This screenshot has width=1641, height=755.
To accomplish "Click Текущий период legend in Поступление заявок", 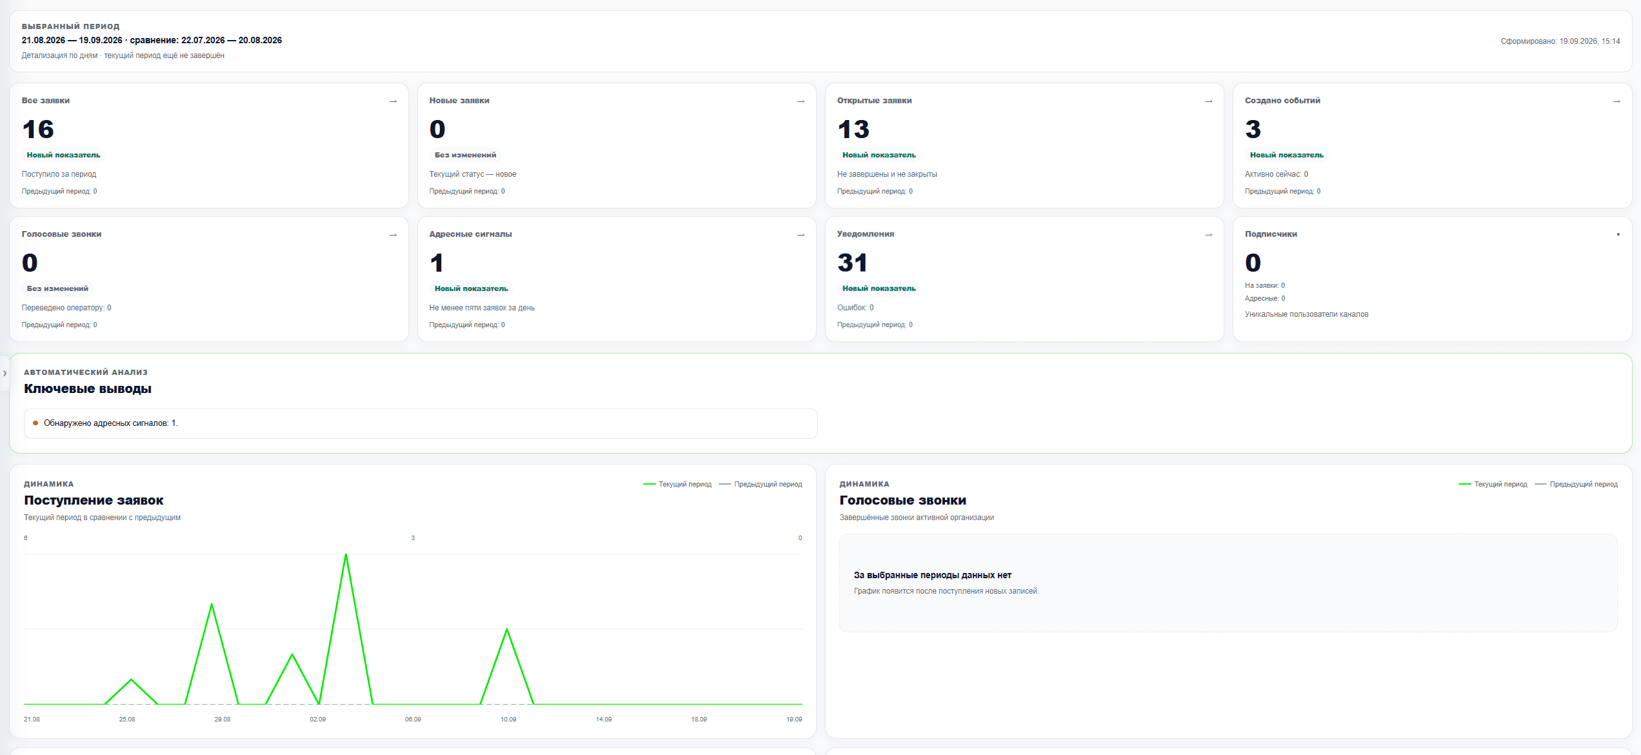I will point(677,484).
